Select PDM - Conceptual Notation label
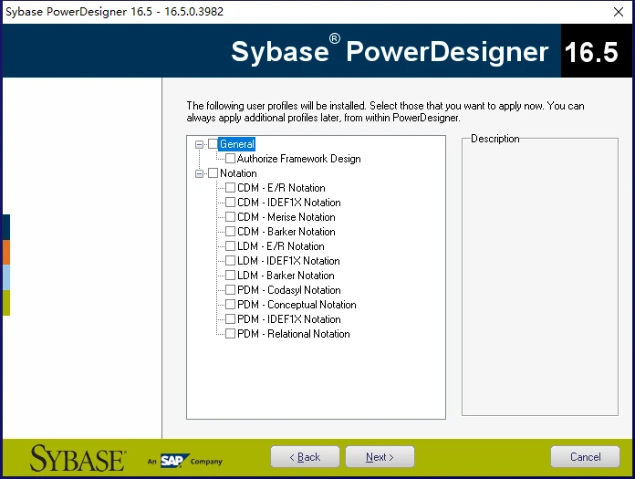 click(297, 305)
